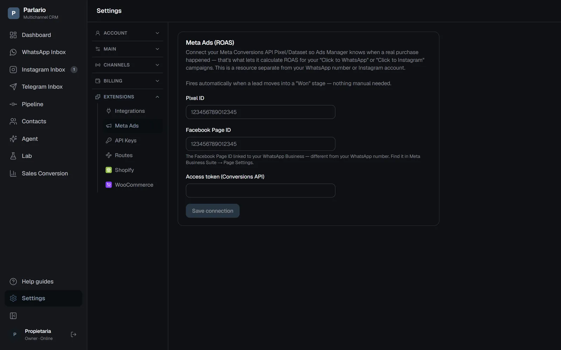Click the Lab flask icon
This screenshot has width=561, height=350.
pyautogui.click(x=13, y=156)
